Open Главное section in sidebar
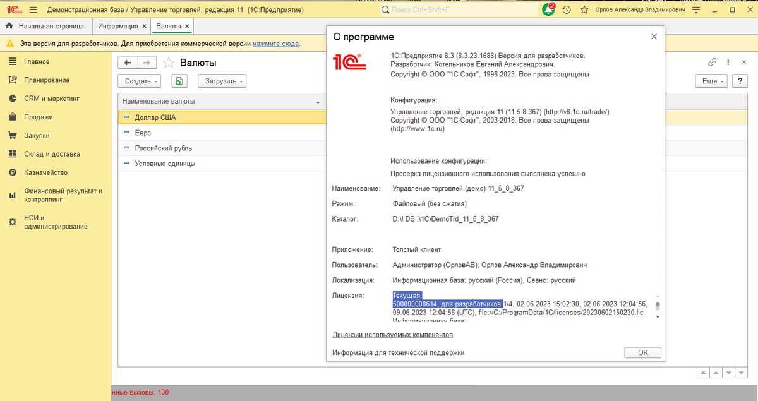758x401 pixels. (x=56, y=61)
